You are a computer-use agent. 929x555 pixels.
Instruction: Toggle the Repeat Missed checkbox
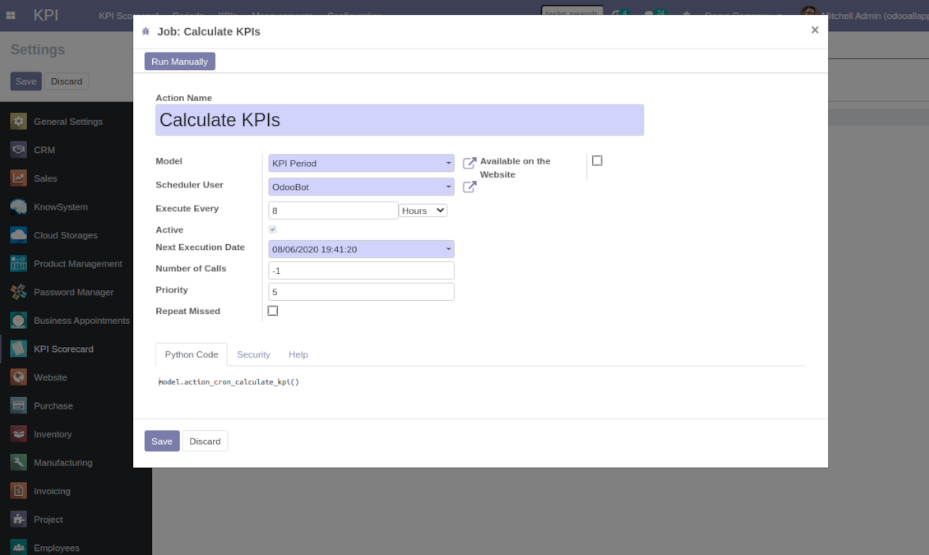tap(273, 311)
